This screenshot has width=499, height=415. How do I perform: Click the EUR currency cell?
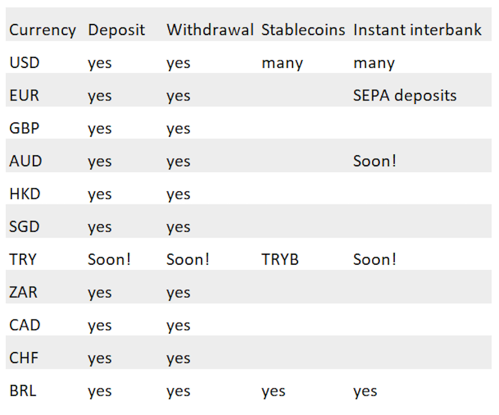(24, 95)
